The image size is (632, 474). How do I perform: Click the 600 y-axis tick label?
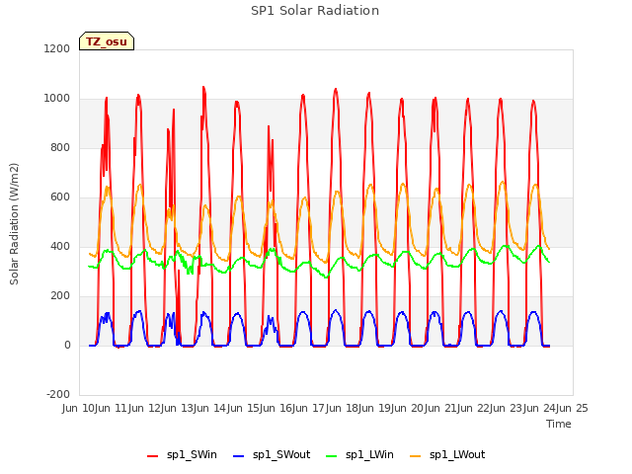click(x=60, y=197)
